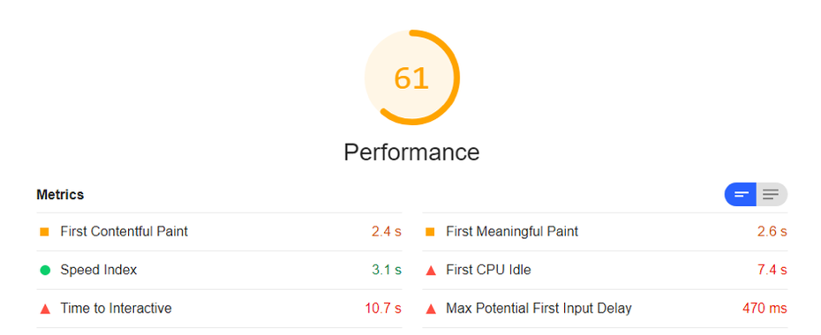821x335 pixels.
Task: Click the 61 score number
Action: [411, 78]
